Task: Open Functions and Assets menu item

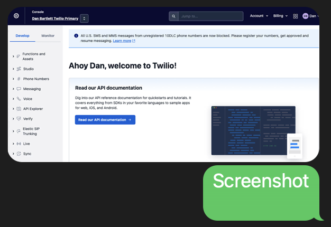Action: tap(34, 56)
